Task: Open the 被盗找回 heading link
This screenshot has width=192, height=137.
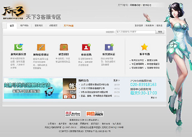Action: tap(64, 54)
